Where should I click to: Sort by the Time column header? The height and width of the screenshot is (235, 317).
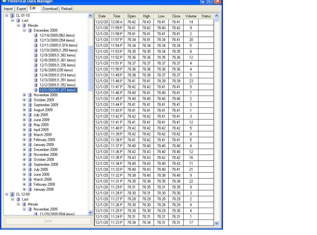117,16
